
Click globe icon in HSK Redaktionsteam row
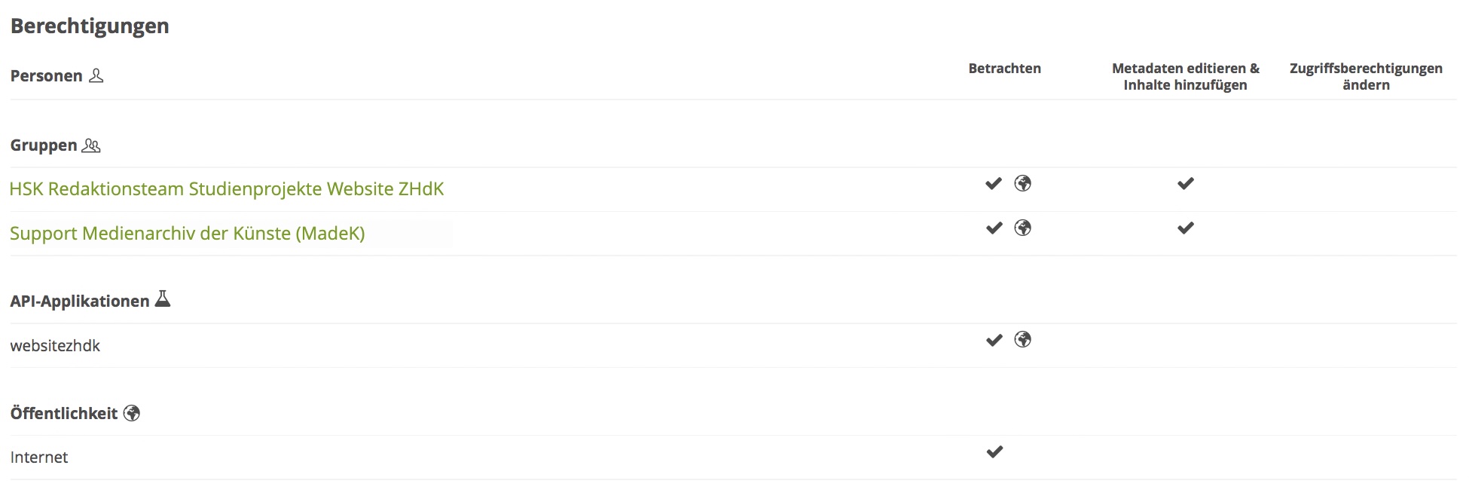(1022, 183)
